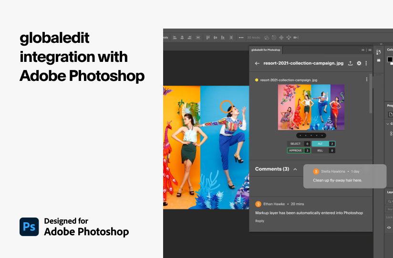
Task: Click align vertical centers icon
Action: coord(215,38)
